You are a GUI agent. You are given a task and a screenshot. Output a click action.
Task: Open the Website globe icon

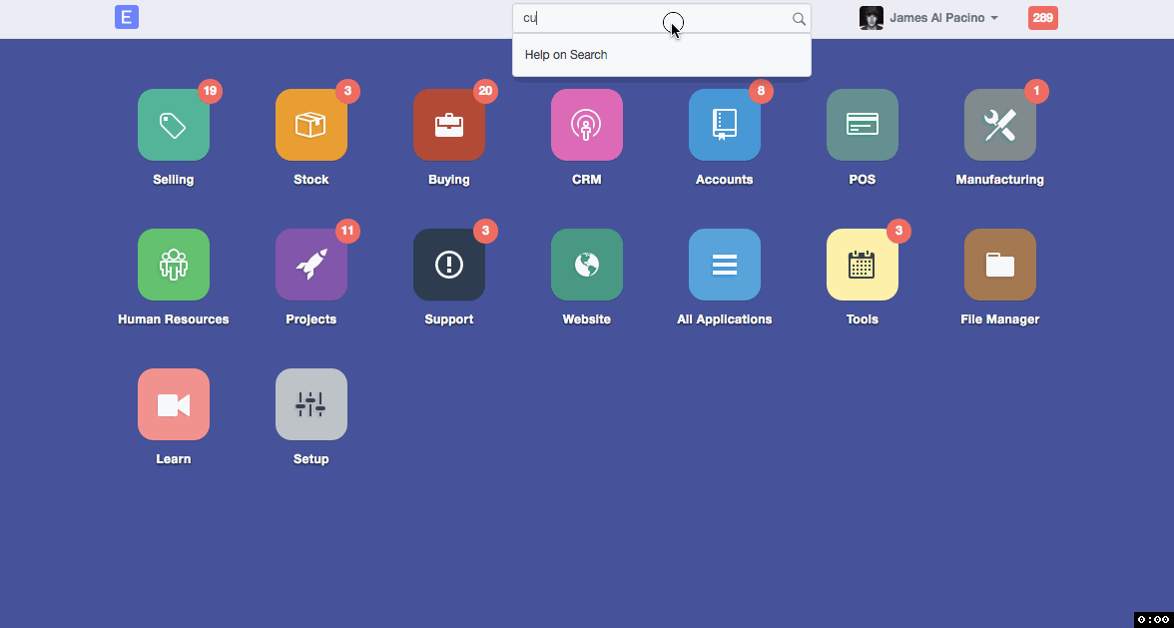tap(587, 266)
